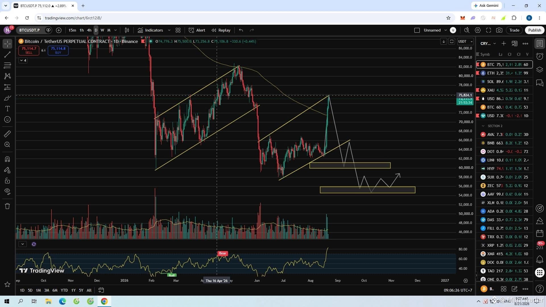Expand the favorite indicators dropdown arrow
Image resolution: width=546 pixels, height=307 pixels.
(x=169, y=30)
